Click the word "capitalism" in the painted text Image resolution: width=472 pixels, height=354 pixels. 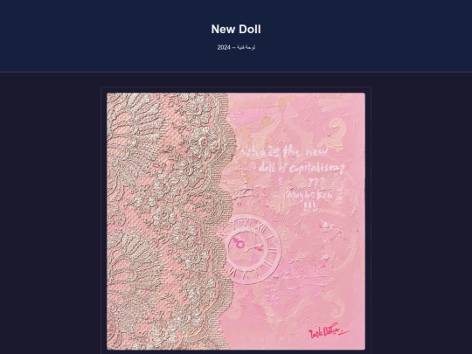pyautogui.click(x=316, y=169)
